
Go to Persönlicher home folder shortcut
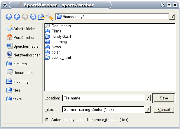tap(23, 37)
